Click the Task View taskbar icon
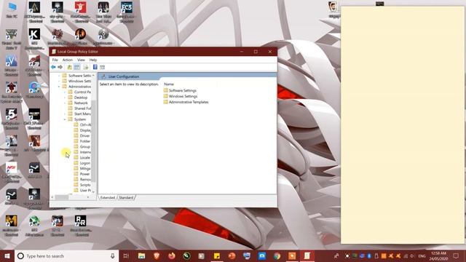Viewport: 466px width, 262px height. tap(126, 255)
